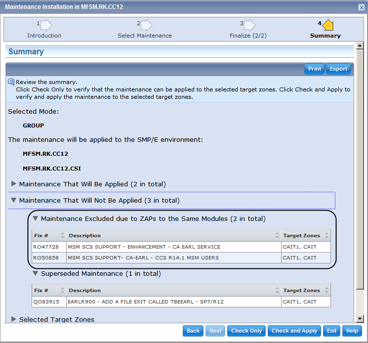Open Help
The width and height of the screenshot is (368, 343).
[x=352, y=331]
